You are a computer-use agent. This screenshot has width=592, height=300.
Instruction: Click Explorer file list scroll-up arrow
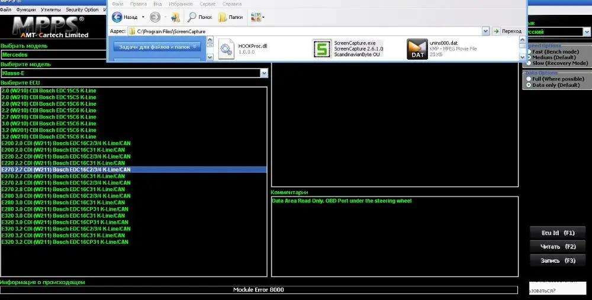click(523, 40)
